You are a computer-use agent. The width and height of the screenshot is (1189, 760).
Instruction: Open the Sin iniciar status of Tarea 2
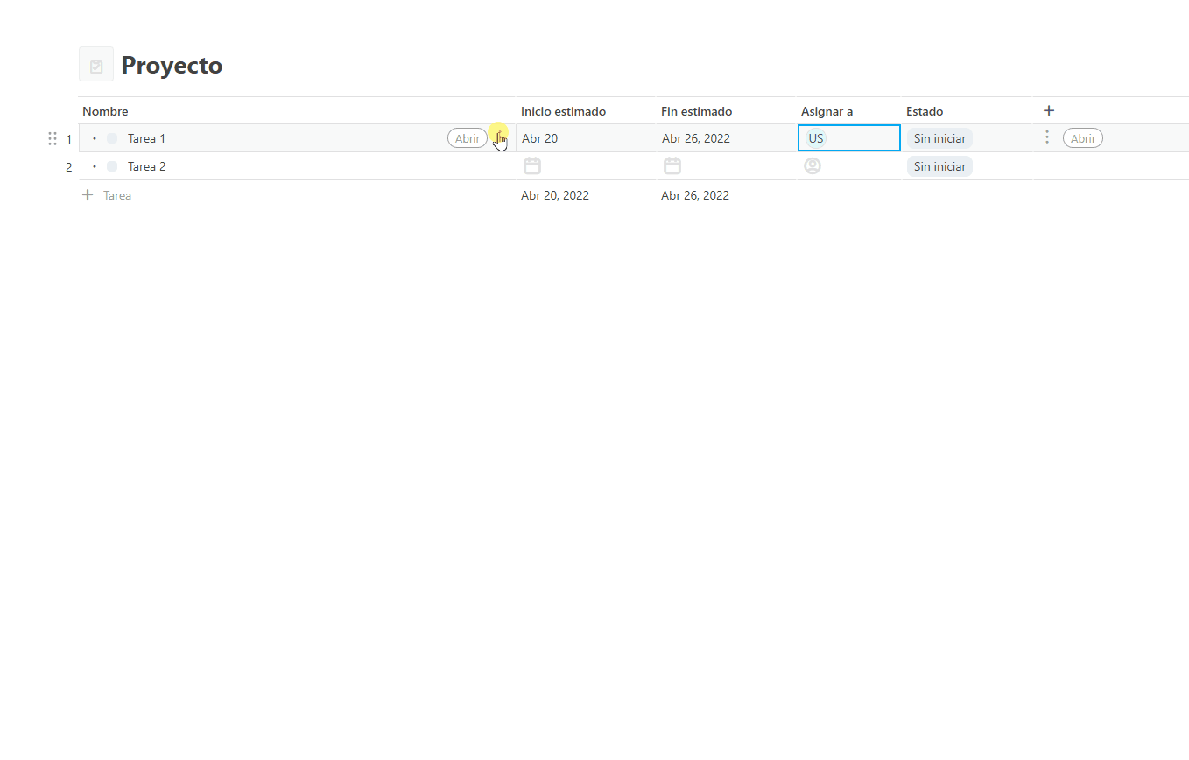pyautogui.click(x=939, y=166)
